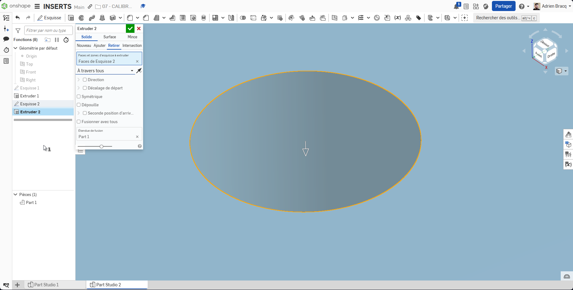Screen dimensions: 573x290
Task: Confirm Extruder 2 with green checkmark
Action: (130, 28)
